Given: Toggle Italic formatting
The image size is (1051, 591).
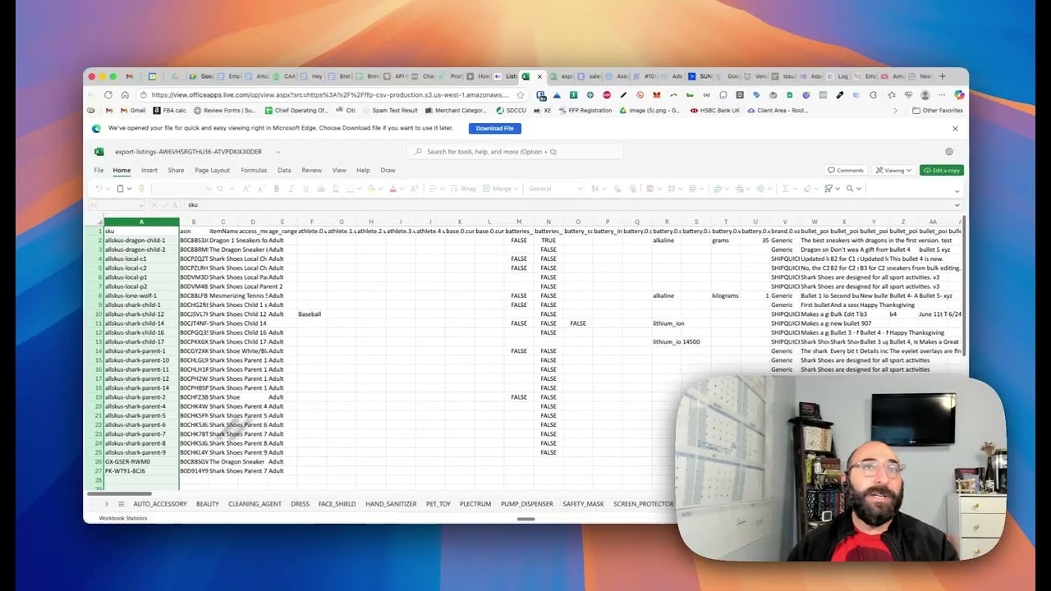Looking at the screenshot, I should 291,189.
